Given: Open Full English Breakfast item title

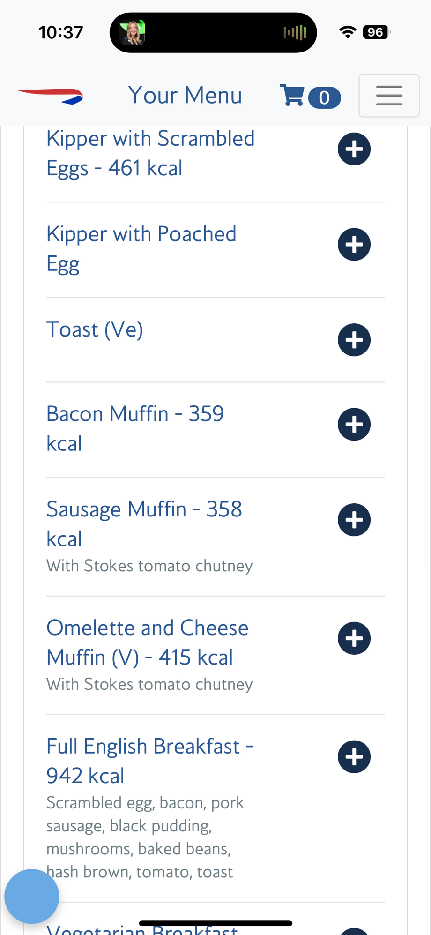Looking at the screenshot, I should [x=149, y=761].
